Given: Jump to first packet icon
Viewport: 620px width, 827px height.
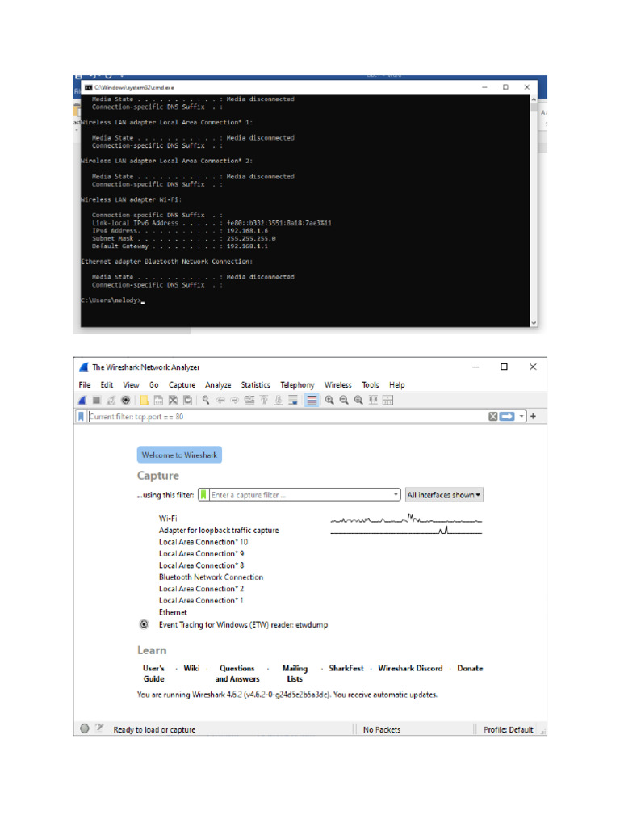Looking at the screenshot, I should [x=264, y=401].
